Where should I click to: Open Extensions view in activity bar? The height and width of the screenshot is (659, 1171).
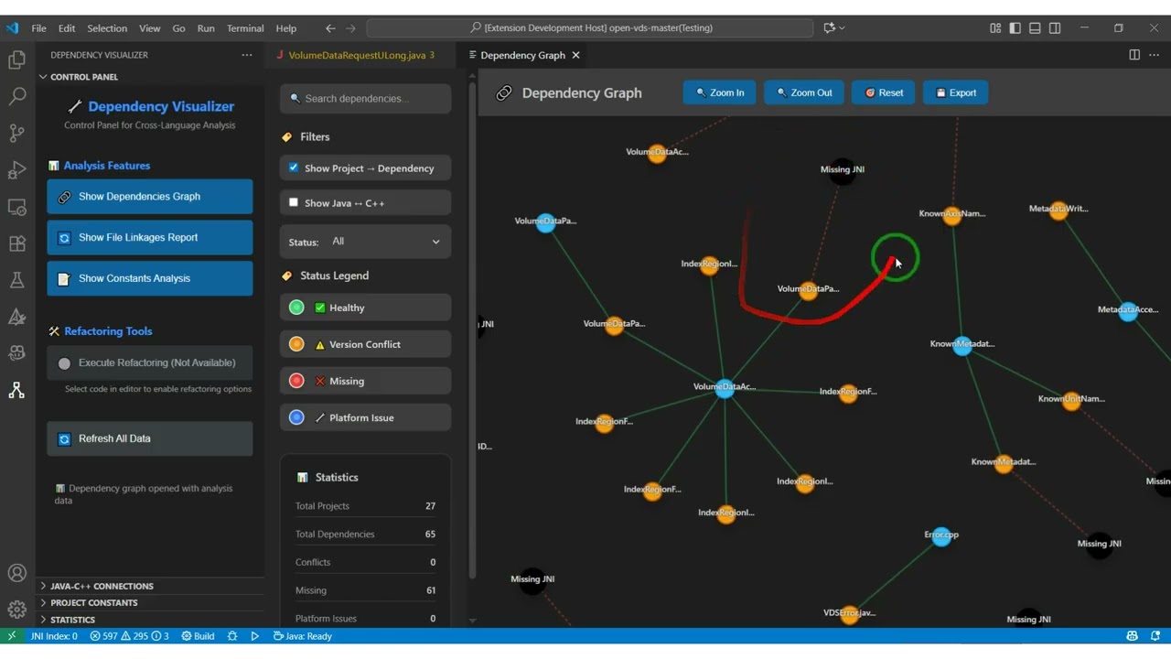16,243
